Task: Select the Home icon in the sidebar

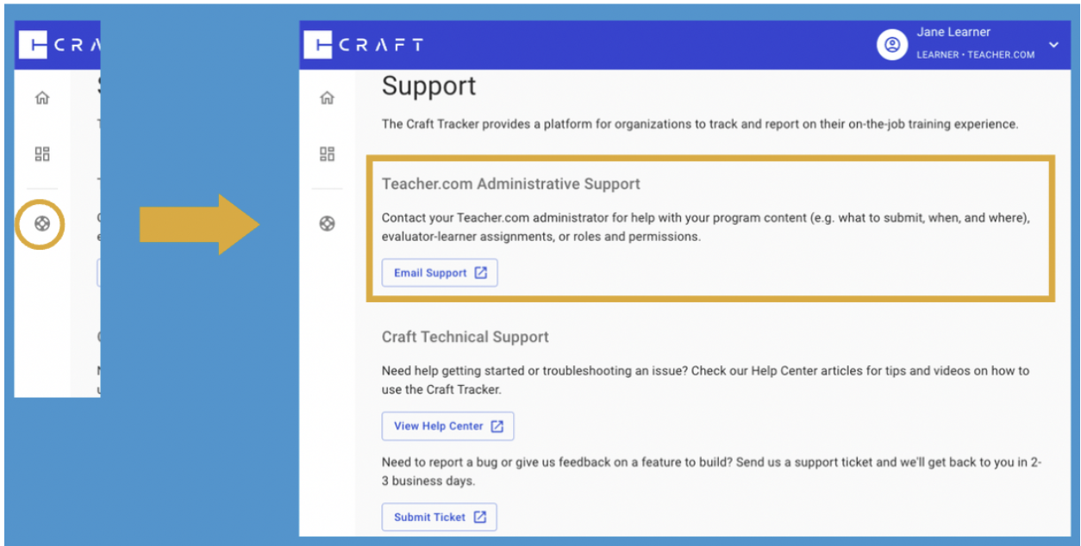Action: click(x=327, y=97)
